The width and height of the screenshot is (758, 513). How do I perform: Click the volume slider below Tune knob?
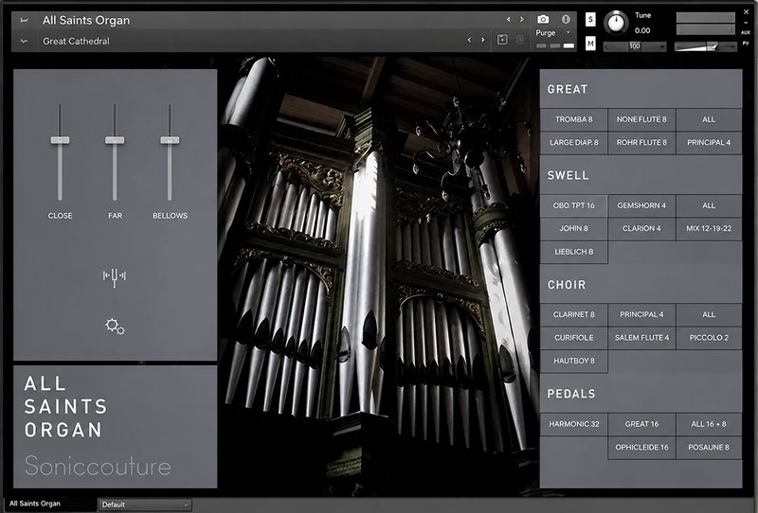[635, 46]
